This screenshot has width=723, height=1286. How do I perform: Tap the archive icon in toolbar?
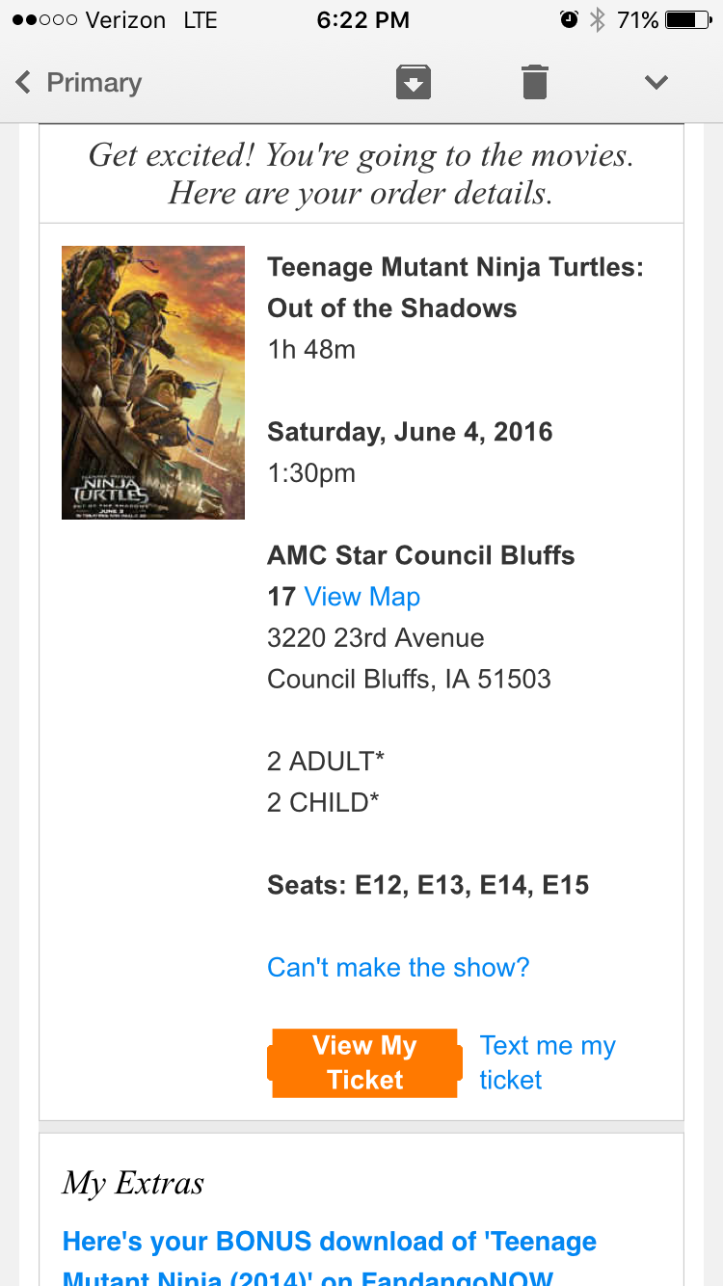pyautogui.click(x=414, y=82)
